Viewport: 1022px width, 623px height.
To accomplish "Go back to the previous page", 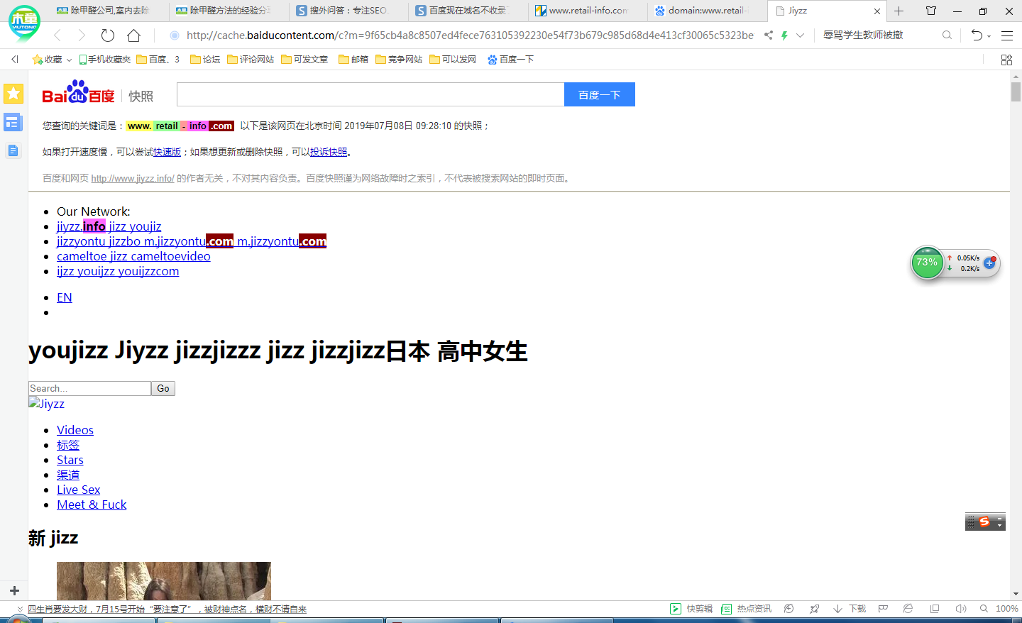I will [57, 35].
